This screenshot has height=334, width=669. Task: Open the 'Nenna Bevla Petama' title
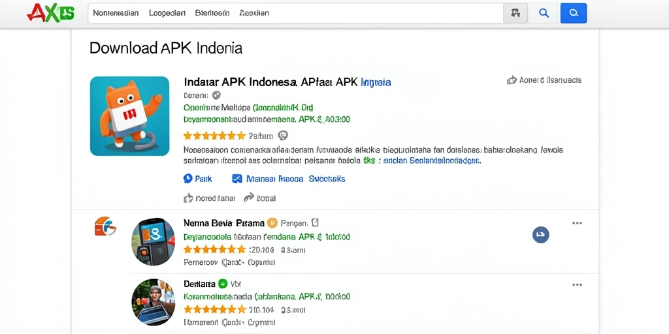coord(224,223)
